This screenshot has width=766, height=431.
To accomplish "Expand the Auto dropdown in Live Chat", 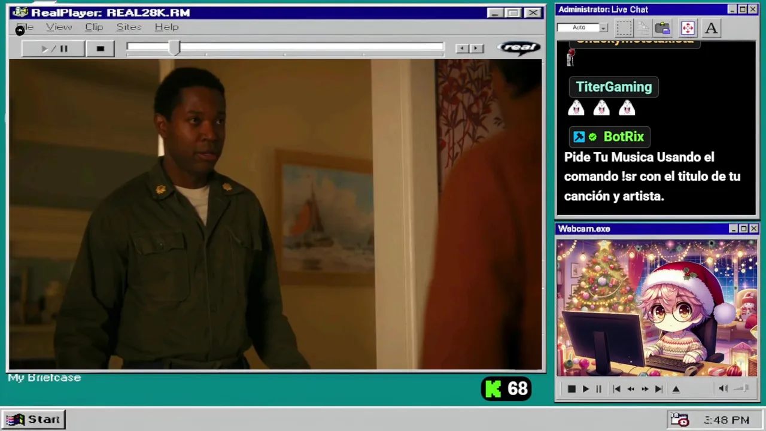I will point(603,28).
